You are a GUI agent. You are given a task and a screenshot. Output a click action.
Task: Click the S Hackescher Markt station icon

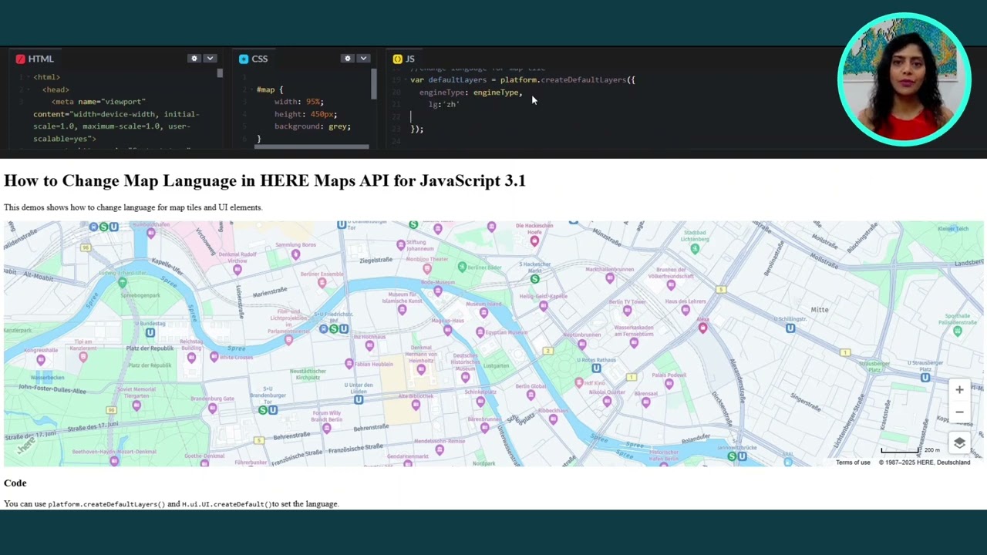point(534,279)
